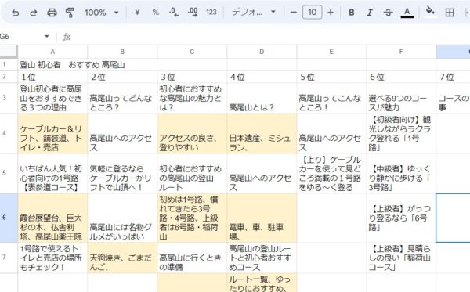Select cell '気軽に登るならケーブルカーかリフトで山頂へ！'
The image size is (470, 292).
(x=122, y=174)
